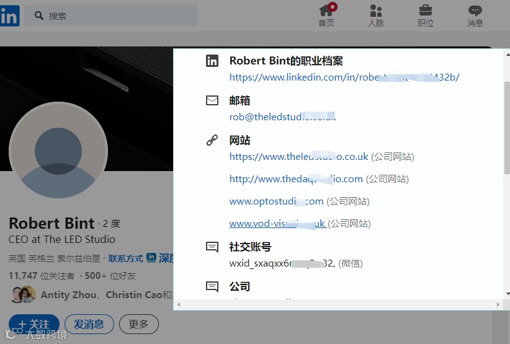The width and height of the screenshot is (510, 344).
Task: Click the 关注 follow button
Action: pyautogui.click(x=34, y=324)
